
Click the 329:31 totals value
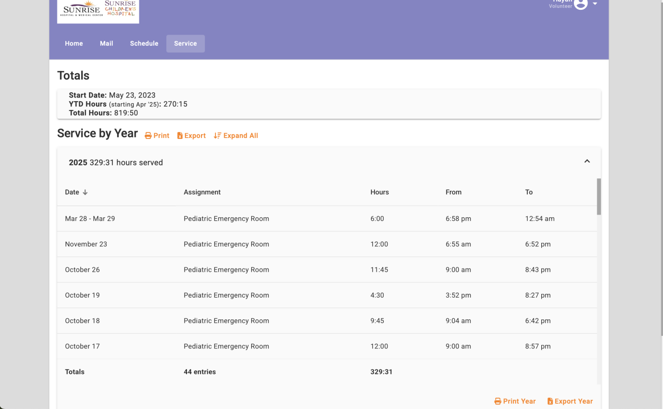381,372
